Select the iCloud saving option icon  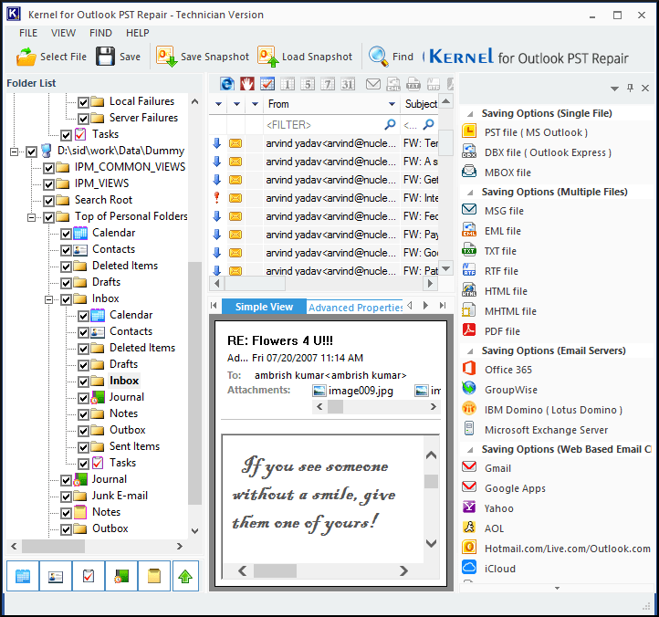coord(469,569)
